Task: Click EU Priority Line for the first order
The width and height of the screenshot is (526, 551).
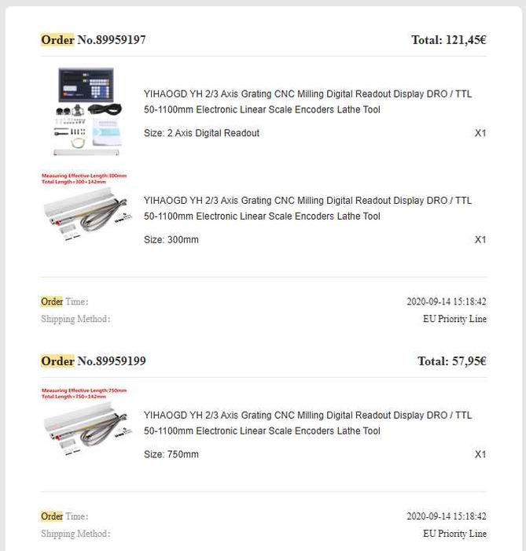Action: (x=454, y=319)
